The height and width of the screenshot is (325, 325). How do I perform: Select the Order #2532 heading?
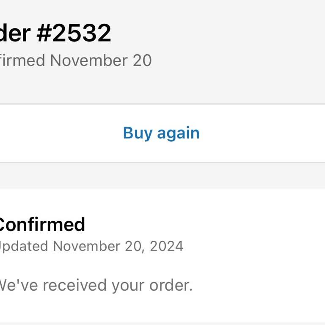(x=55, y=33)
